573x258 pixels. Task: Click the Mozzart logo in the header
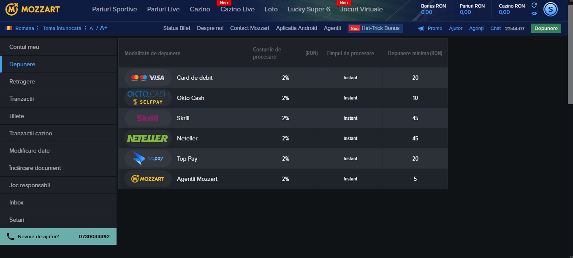tap(32, 9)
